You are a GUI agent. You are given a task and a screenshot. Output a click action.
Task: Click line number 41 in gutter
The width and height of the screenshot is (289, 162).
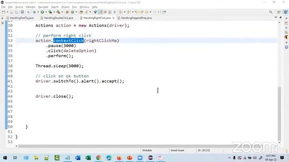[10, 81]
